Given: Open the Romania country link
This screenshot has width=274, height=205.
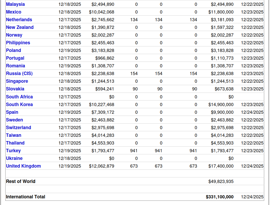Looking at the screenshot, I should (x=16, y=66).
